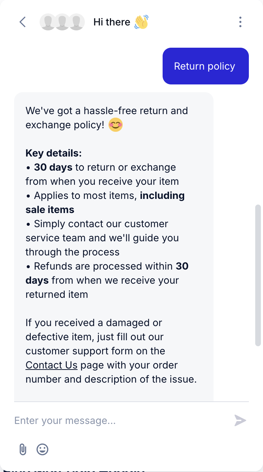Click the rightmost agent avatar icon

click(x=77, y=22)
